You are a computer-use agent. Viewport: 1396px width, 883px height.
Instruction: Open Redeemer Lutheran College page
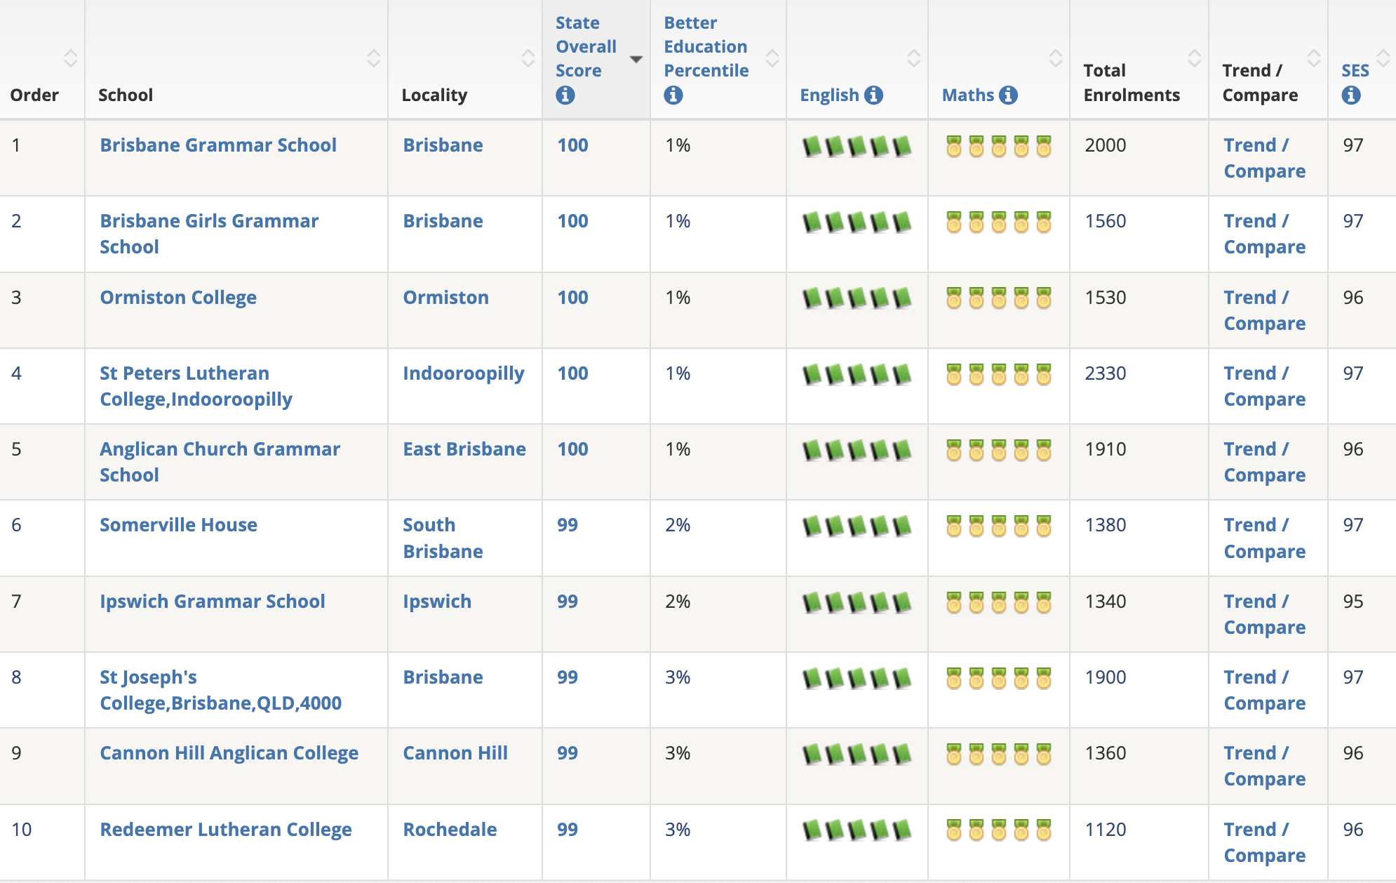(x=225, y=830)
